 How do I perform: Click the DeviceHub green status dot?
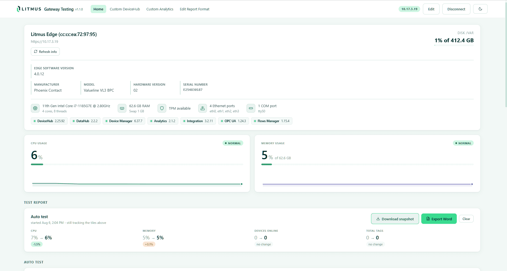(x=35, y=121)
